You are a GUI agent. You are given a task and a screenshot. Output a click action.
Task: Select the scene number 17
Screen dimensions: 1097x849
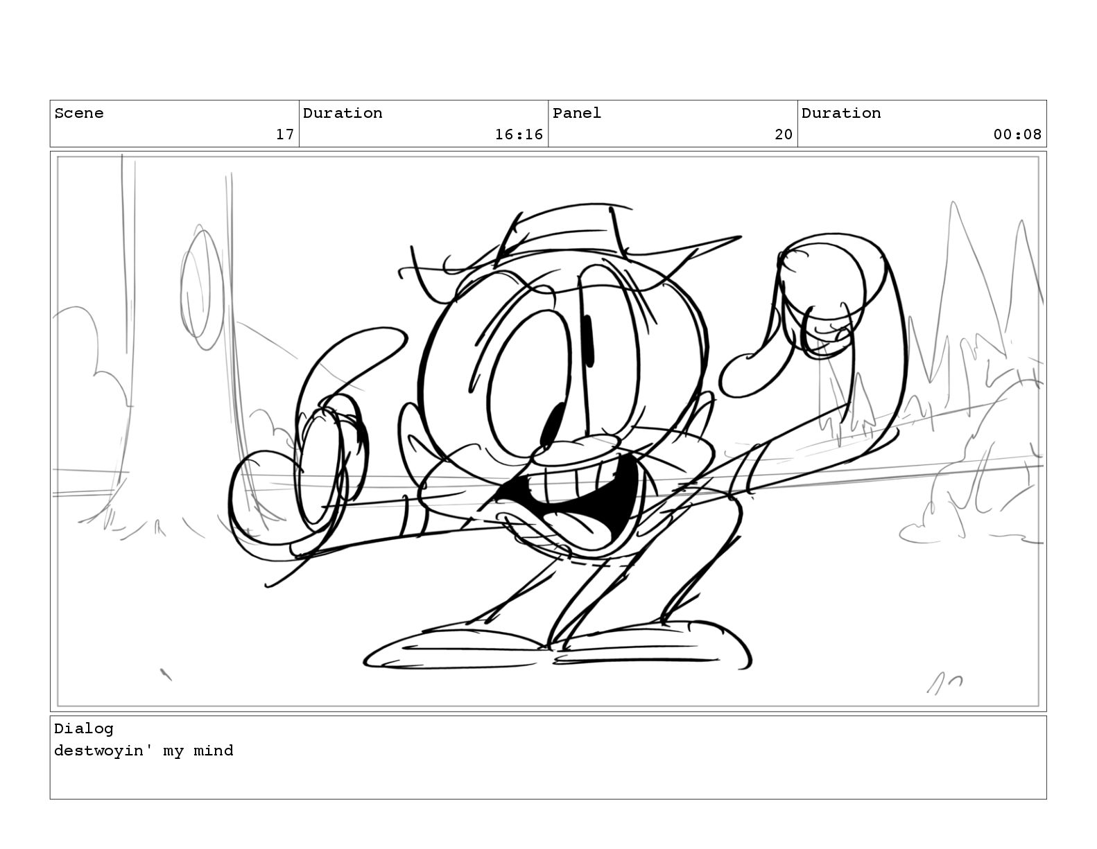click(285, 134)
